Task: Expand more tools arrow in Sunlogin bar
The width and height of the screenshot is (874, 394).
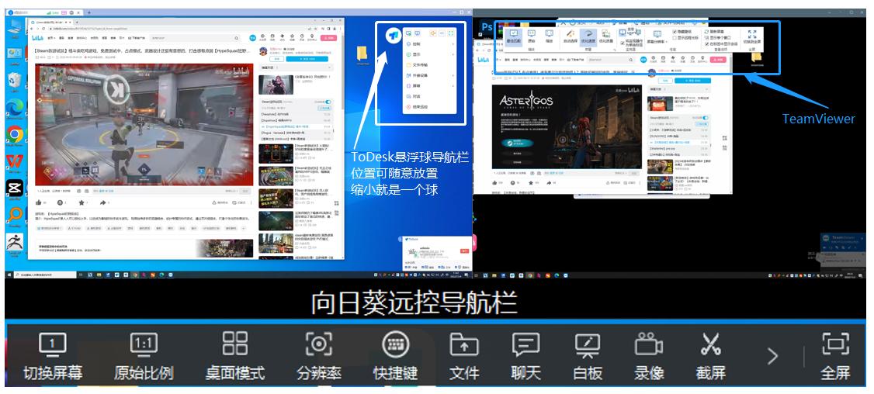Action: pos(772,357)
